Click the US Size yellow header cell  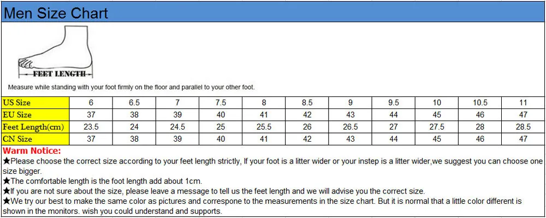point(35,102)
